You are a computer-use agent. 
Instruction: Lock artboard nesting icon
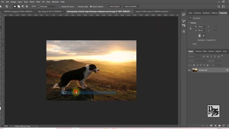tap(204, 65)
